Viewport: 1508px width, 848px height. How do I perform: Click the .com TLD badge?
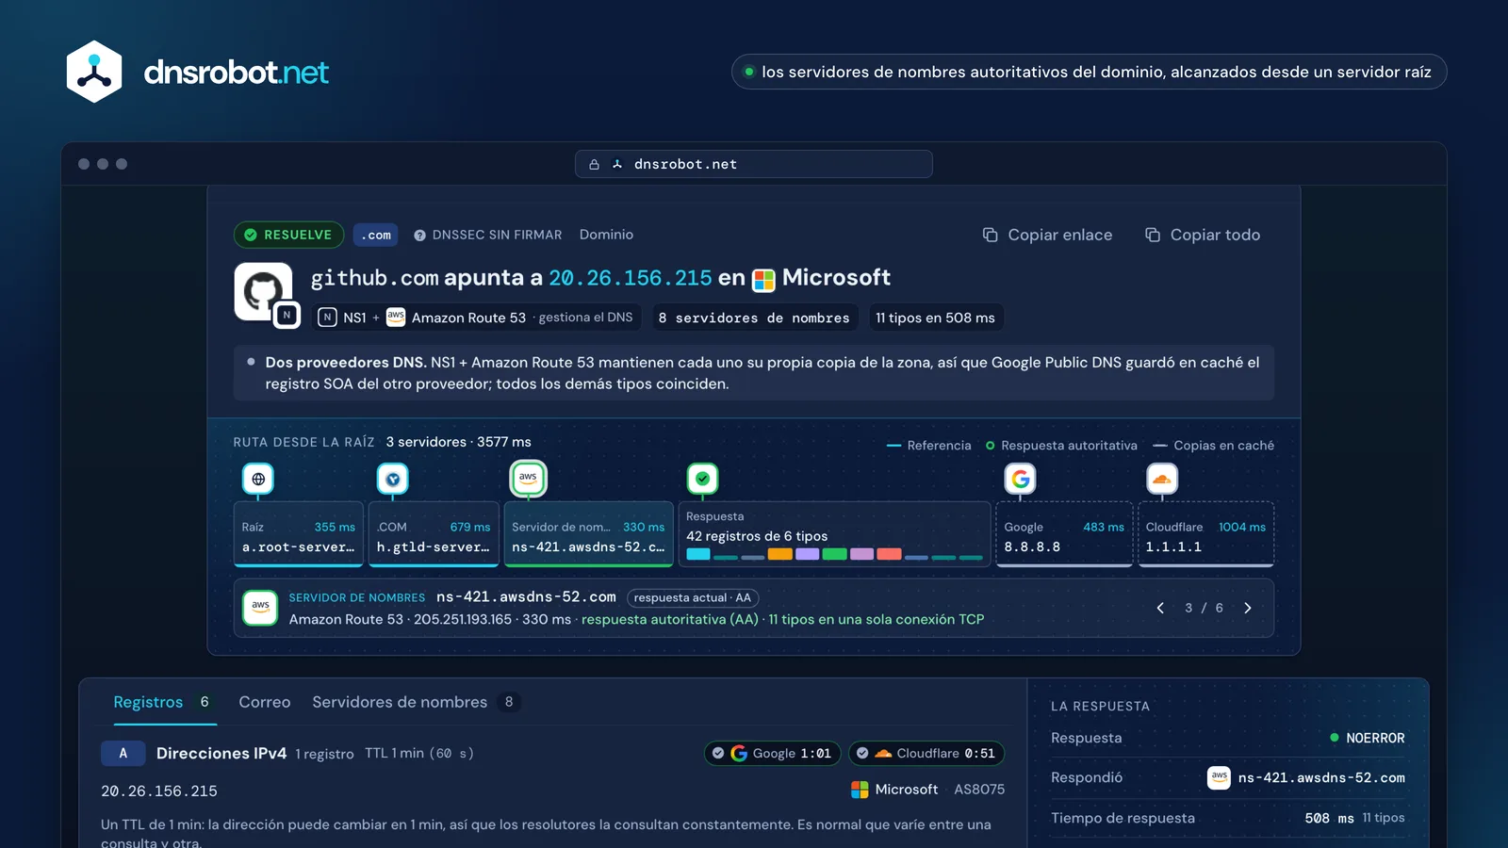point(376,235)
